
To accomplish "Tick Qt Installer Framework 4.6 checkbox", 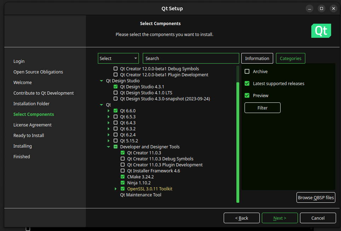I will [123, 171].
